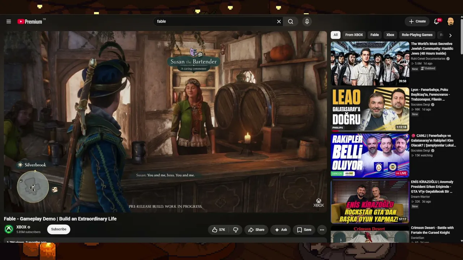Select the Xbox filter chip
Image resolution: width=463 pixels, height=260 pixels.
[x=390, y=35]
